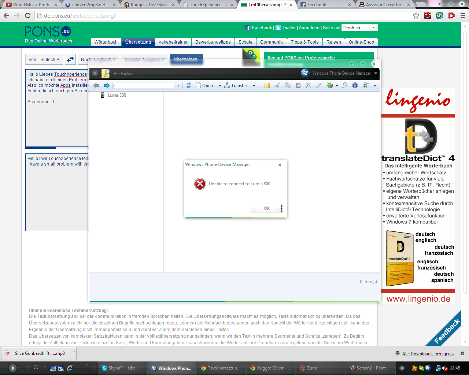Switch to Screen2 - Paint in taskbar
Screen dimensions: 469x375
(371, 368)
